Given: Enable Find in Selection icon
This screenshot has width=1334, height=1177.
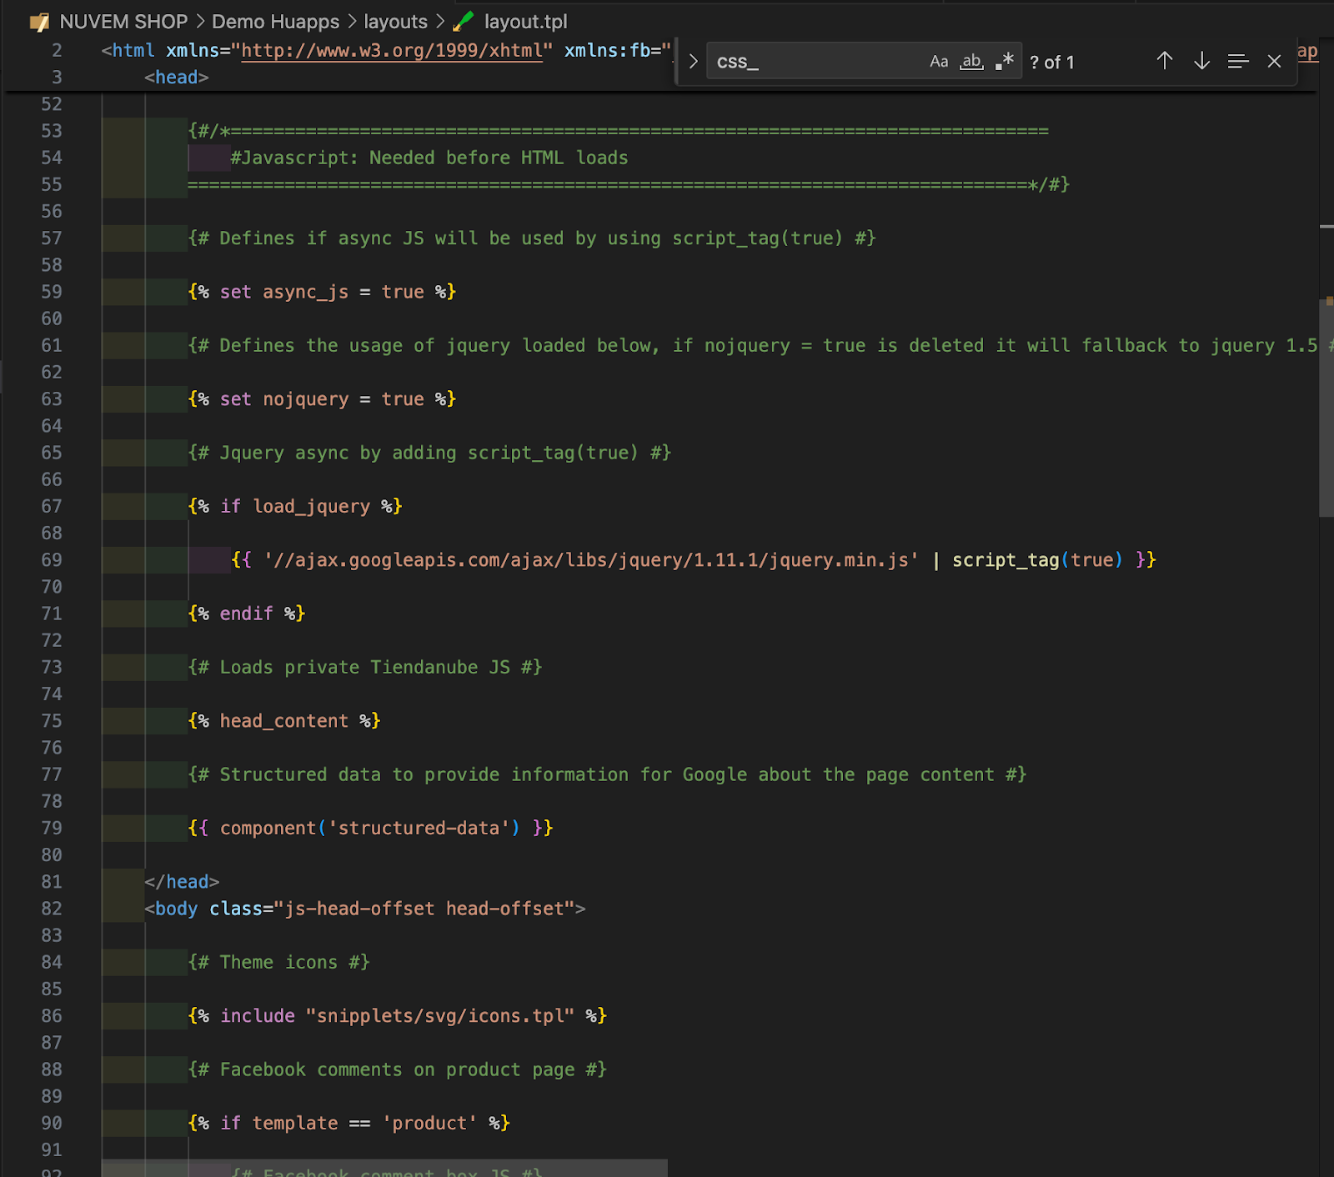Looking at the screenshot, I should click(1238, 61).
